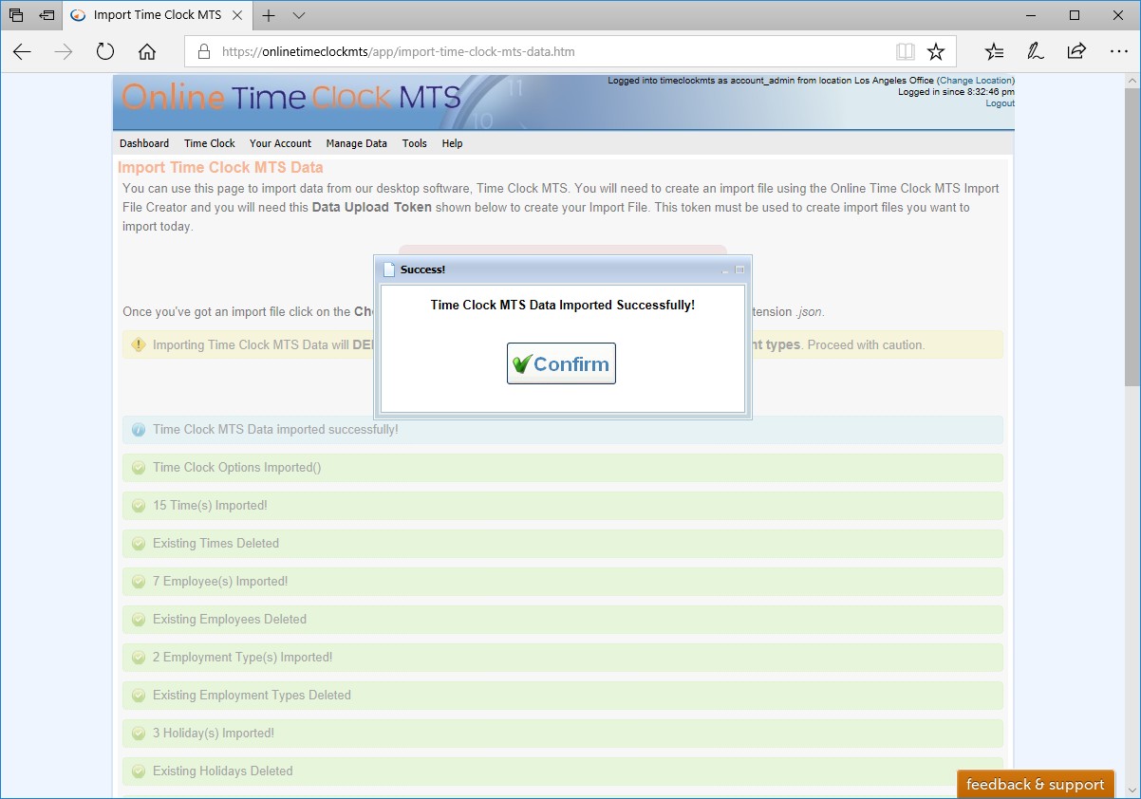Click checkmark icon next to Existing Holidays Deleted
Viewport: 1141px width, 799px height.
point(139,771)
